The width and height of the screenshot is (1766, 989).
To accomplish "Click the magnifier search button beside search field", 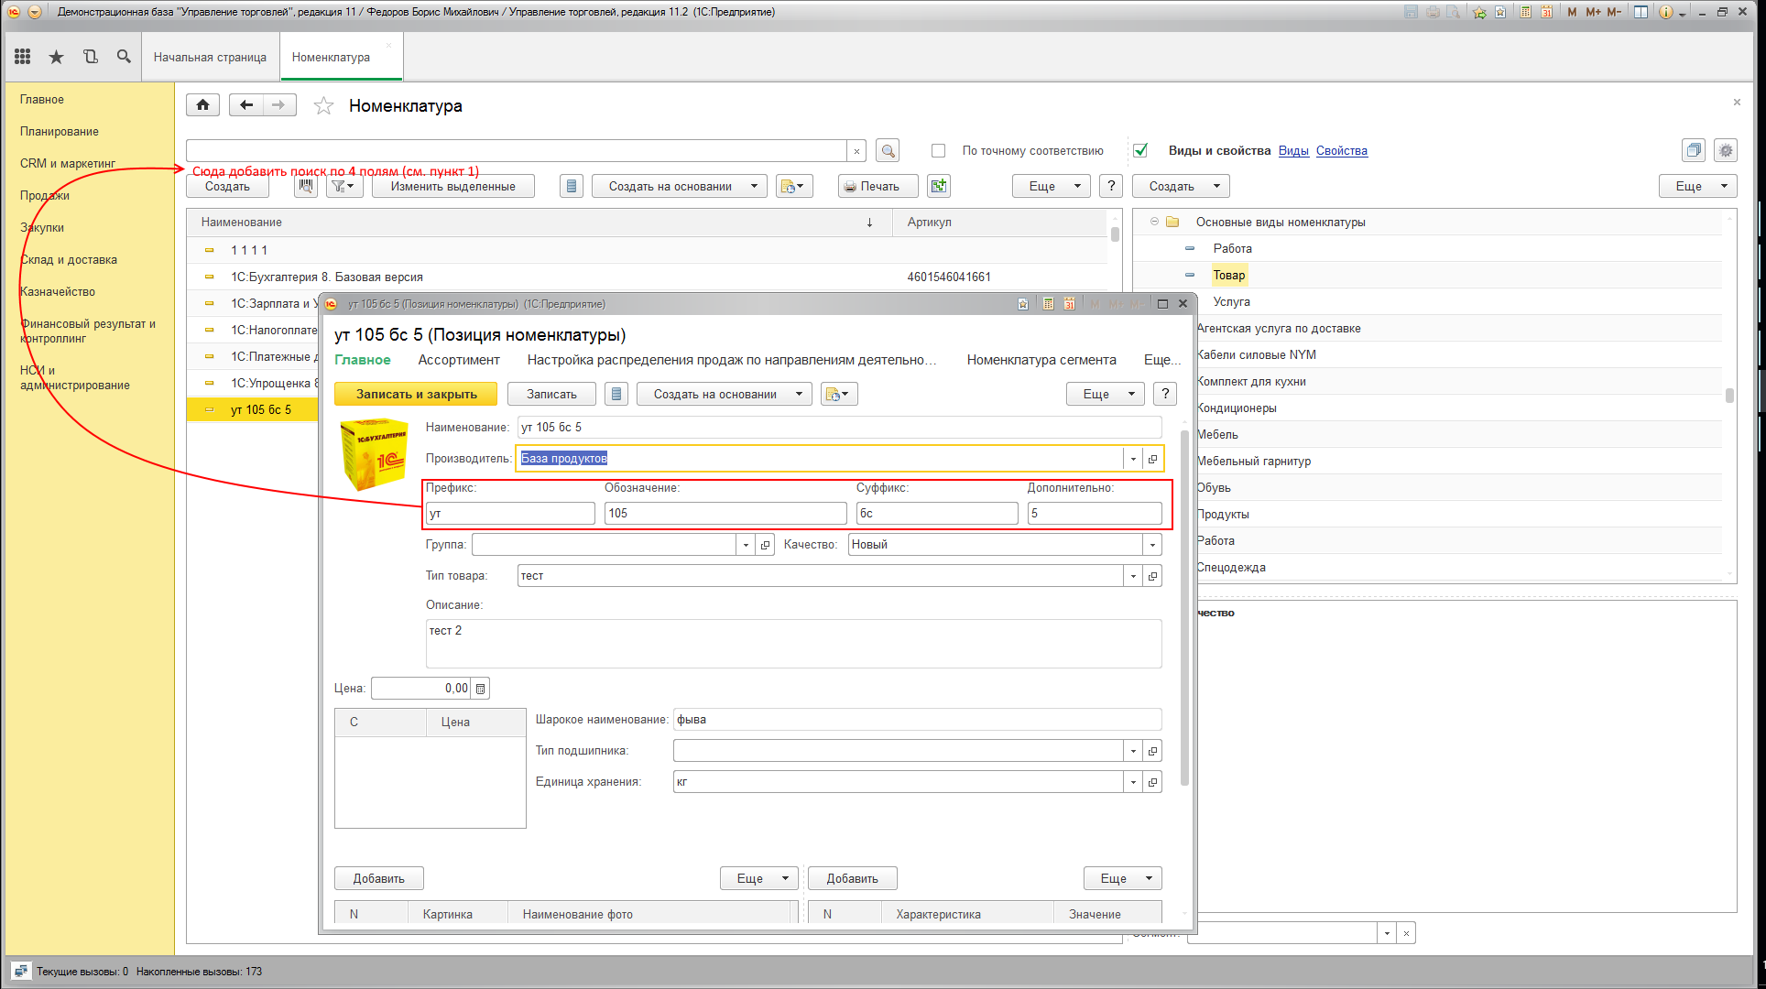I will point(887,151).
